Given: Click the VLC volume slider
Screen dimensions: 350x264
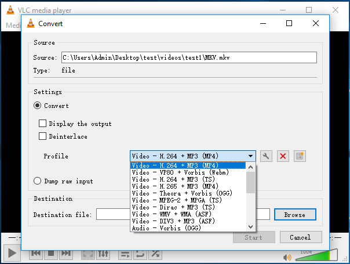Looking at the screenshot, I should point(316,255).
